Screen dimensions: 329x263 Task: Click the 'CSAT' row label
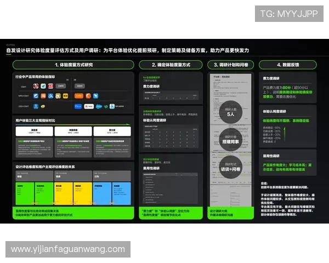click(x=24, y=87)
